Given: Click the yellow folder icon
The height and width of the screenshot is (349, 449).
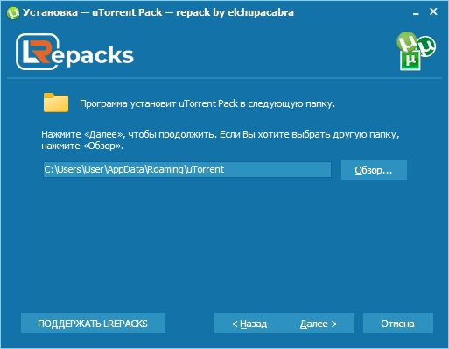Looking at the screenshot, I should point(56,103).
